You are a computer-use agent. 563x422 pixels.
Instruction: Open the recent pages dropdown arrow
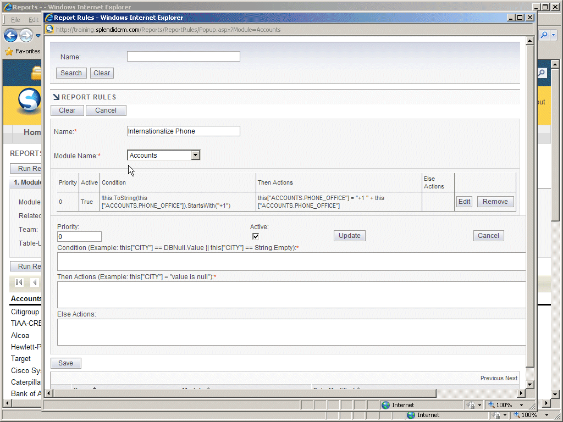38,36
